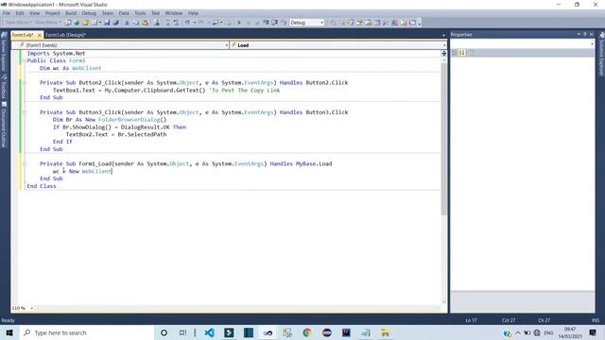
Task: Open Server Explorer side tab
Action: click(x=4, y=52)
